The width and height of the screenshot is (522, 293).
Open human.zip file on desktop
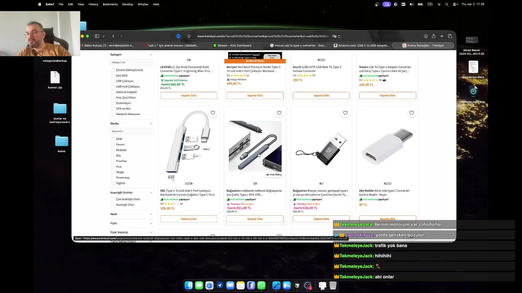click(x=55, y=80)
